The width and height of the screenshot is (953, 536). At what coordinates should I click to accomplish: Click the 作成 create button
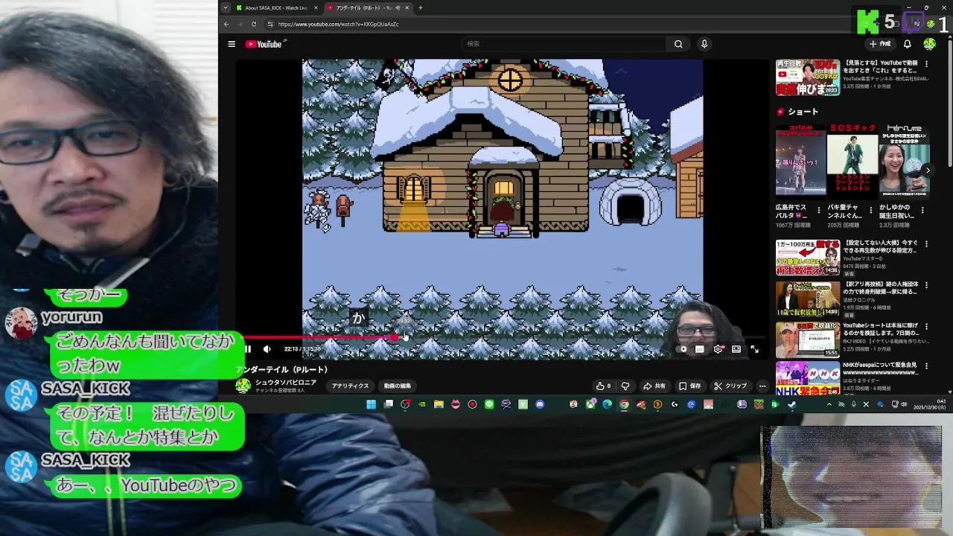pos(880,44)
